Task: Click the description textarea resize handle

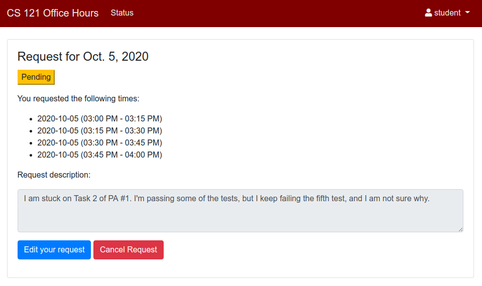Action: [460, 229]
